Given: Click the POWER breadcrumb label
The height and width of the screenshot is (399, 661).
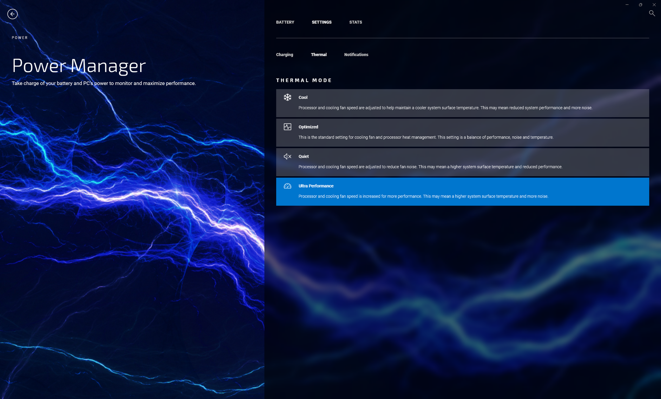Looking at the screenshot, I should point(20,38).
